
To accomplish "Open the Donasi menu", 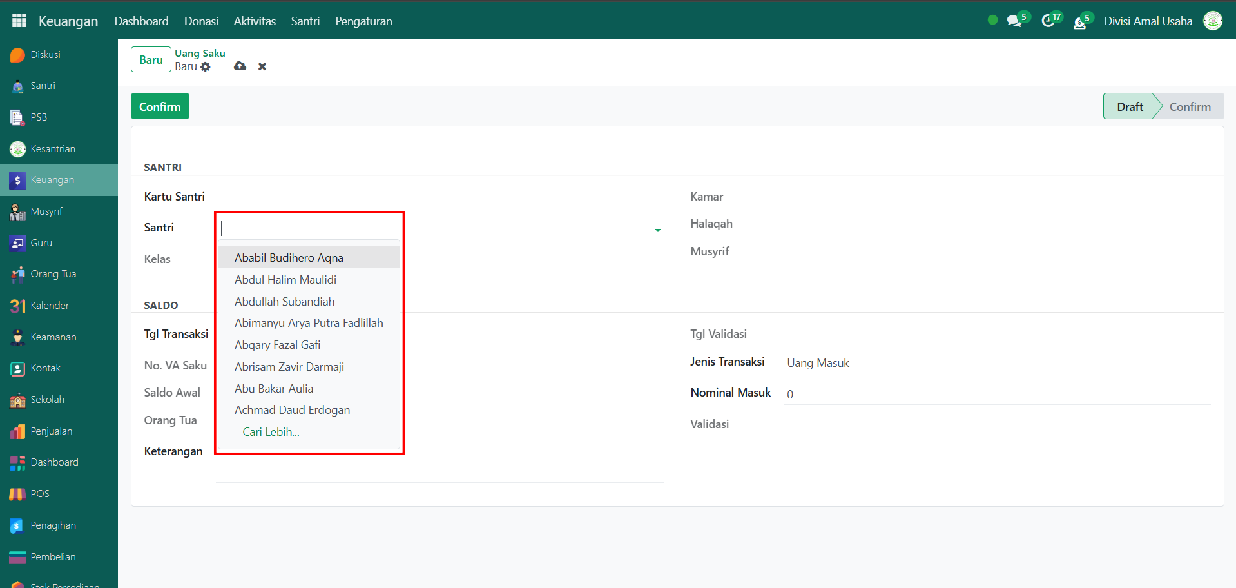I will click(x=201, y=21).
